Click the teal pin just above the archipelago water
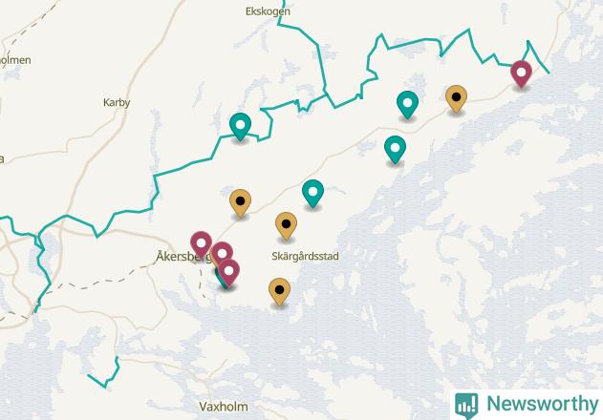603x420 pixels. (x=395, y=150)
